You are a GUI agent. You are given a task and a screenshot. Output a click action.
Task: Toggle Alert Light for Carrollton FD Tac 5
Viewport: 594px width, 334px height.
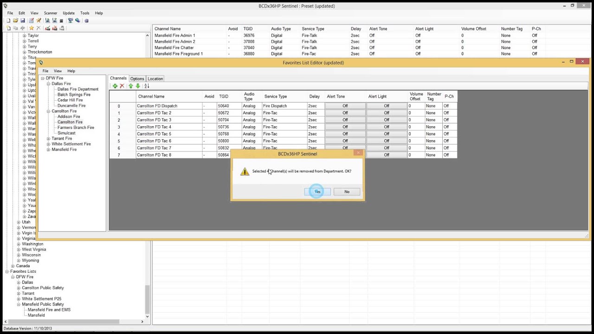tap(387, 134)
